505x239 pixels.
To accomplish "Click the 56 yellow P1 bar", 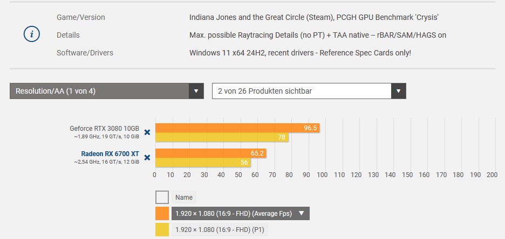I will point(203,163).
